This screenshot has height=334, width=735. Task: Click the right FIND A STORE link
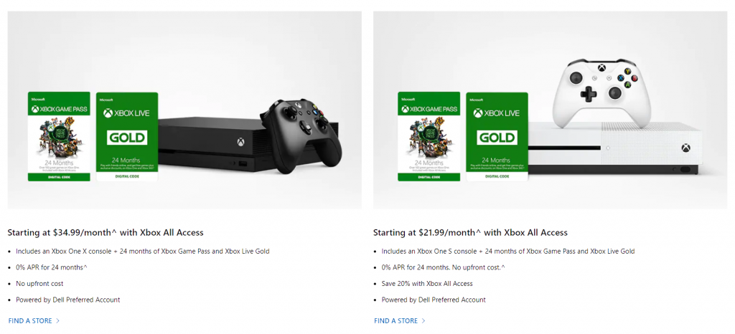(395, 320)
